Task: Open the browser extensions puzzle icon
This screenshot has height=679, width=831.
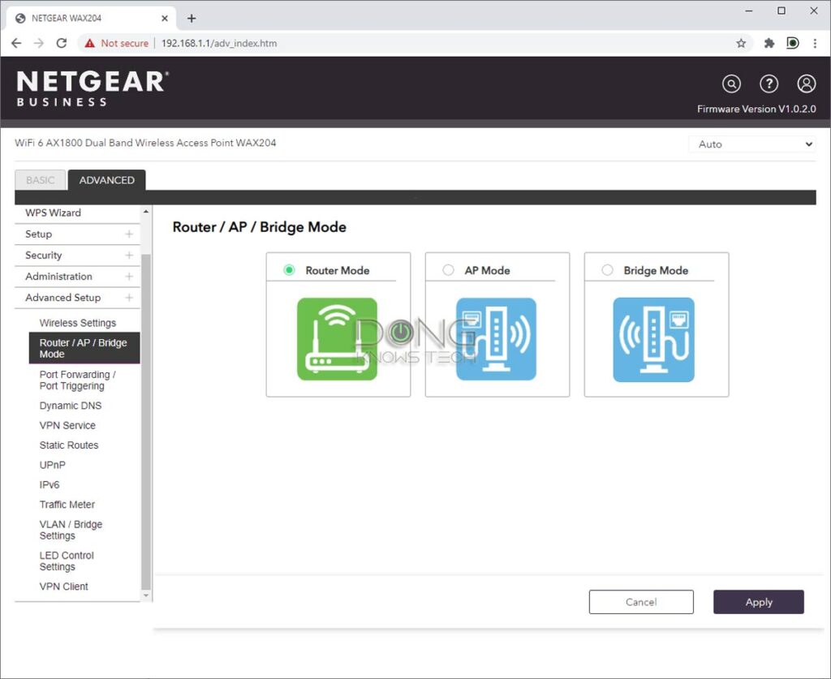Action: click(x=769, y=44)
